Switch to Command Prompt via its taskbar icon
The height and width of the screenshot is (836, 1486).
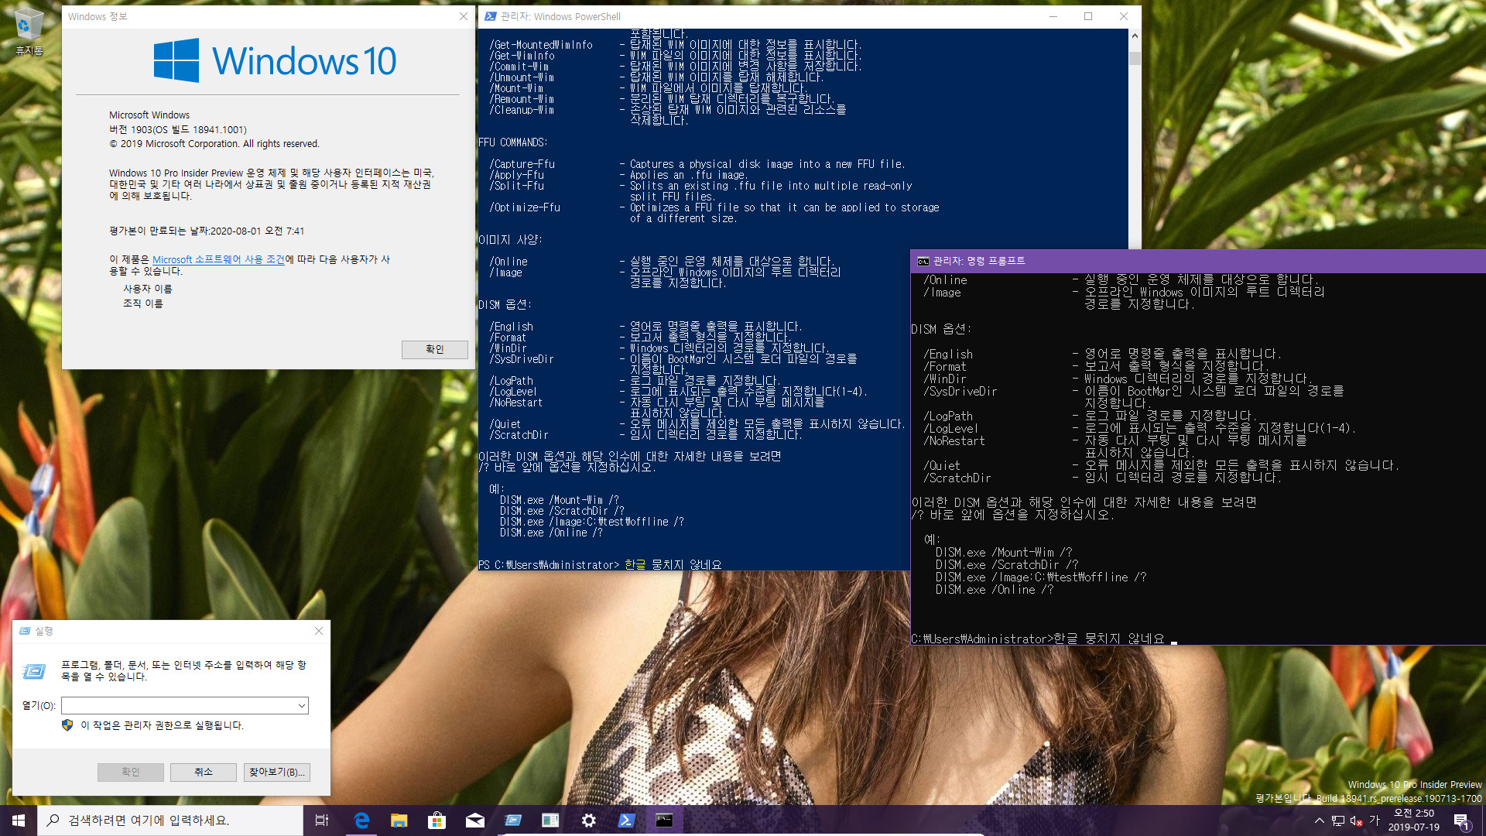[x=664, y=821]
